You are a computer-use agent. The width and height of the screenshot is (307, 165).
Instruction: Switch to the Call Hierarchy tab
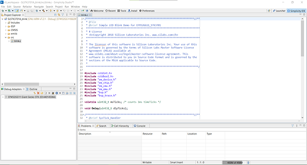coord(120,126)
